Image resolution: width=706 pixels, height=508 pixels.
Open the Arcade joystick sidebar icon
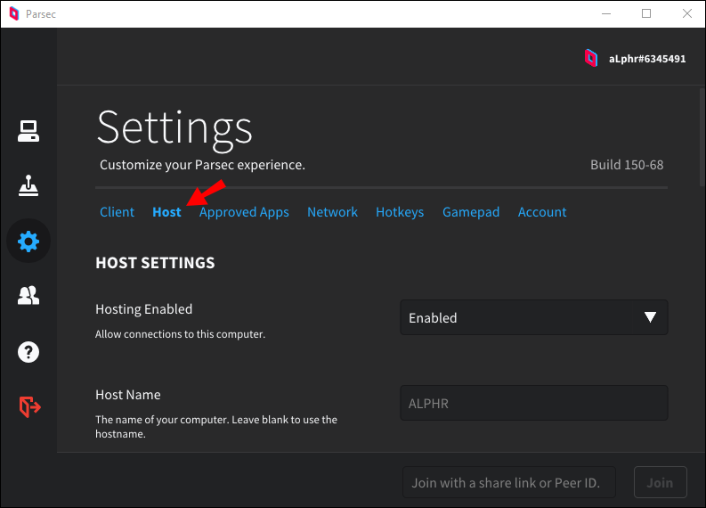(28, 185)
